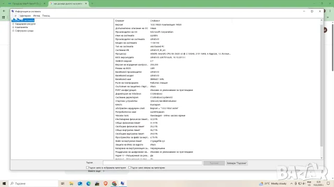Select Хардуерни ресурси tree item
334x187 pixels.
click(25, 24)
